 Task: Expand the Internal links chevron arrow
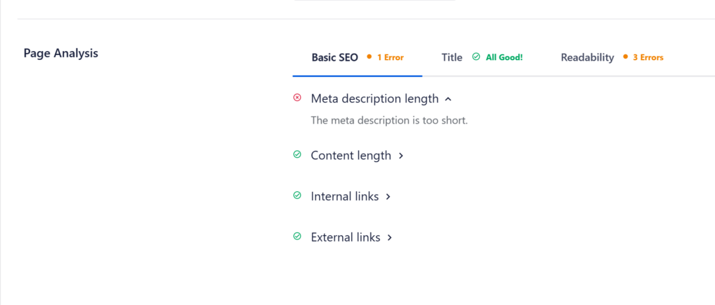pos(388,197)
